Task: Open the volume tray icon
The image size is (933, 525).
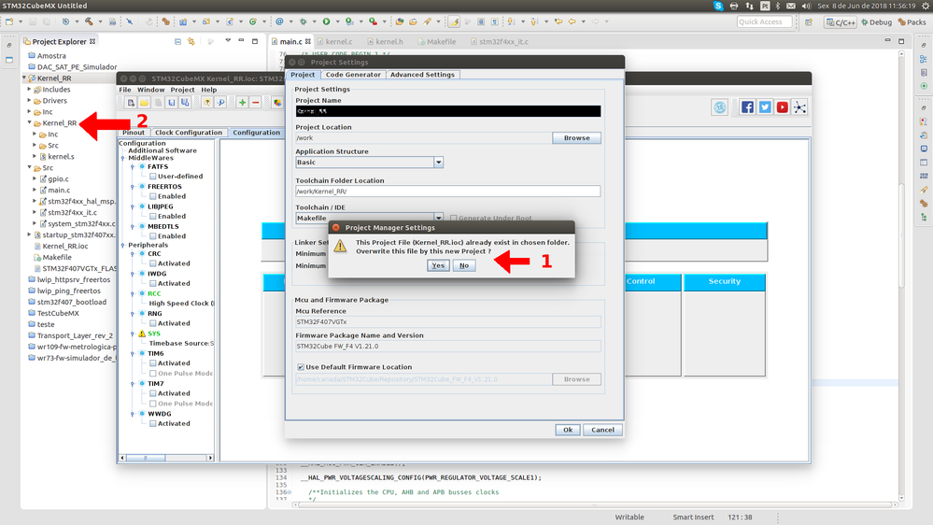Action: click(x=806, y=6)
